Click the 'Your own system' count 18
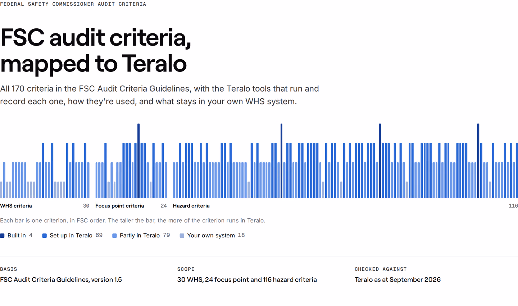The height and width of the screenshot is (306, 518). tap(241, 235)
